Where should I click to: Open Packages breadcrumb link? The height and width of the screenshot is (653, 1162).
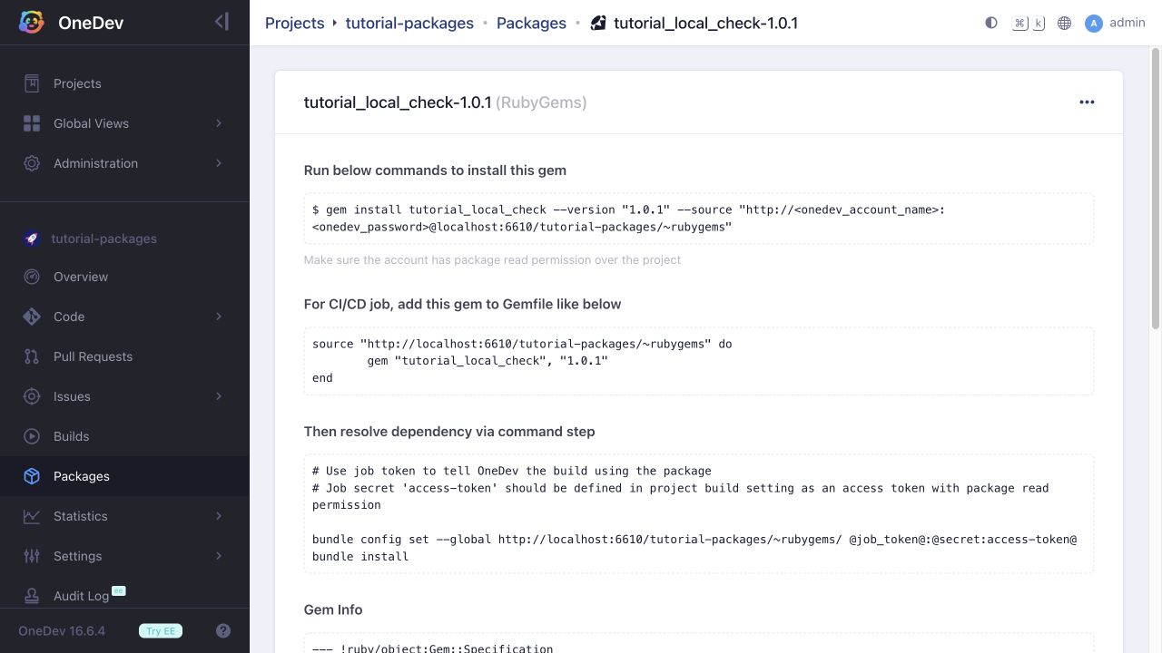coord(531,23)
